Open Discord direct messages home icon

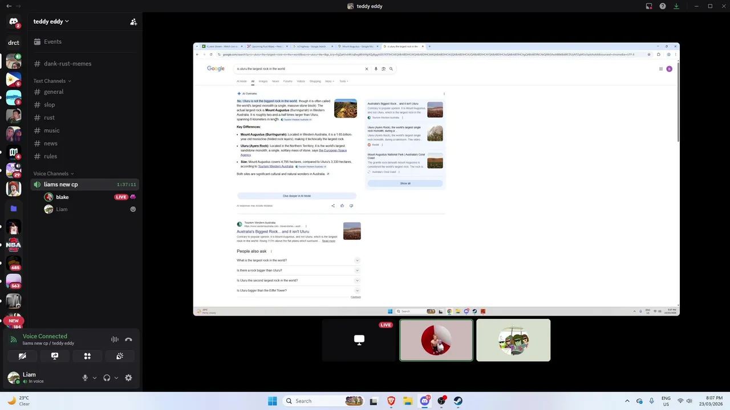pyautogui.click(x=13, y=22)
